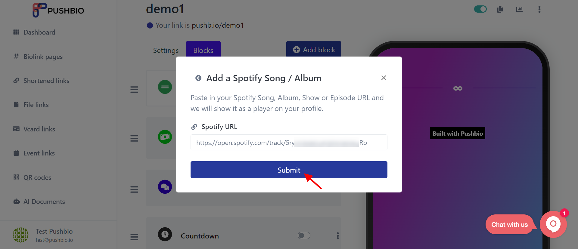Enable the Countdown block toggle
The width and height of the screenshot is (578, 249).
[x=304, y=235]
